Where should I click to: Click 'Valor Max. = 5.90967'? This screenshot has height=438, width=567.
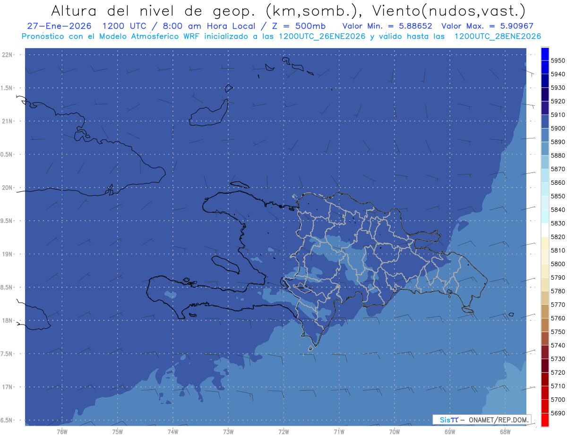click(487, 26)
